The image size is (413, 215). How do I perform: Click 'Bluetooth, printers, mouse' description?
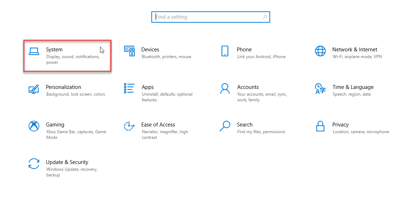[x=167, y=57]
